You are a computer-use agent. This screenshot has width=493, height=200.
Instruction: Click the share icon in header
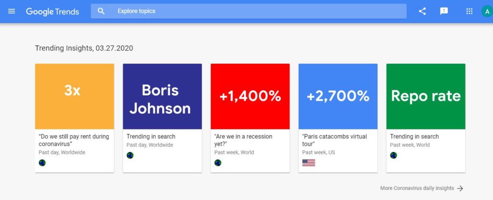point(422,11)
